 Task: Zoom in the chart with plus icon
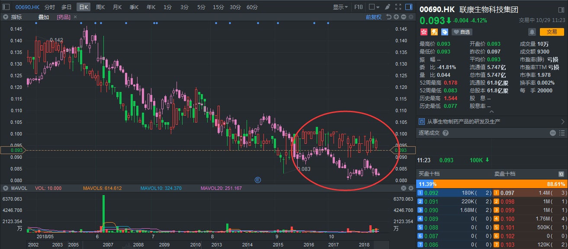tap(396, 17)
